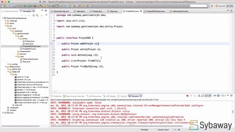Image resolution: width=235 pixels, height=132 pixels.
Task: Switch to the Project Explorer tab
Action: (x=10, y=11)
